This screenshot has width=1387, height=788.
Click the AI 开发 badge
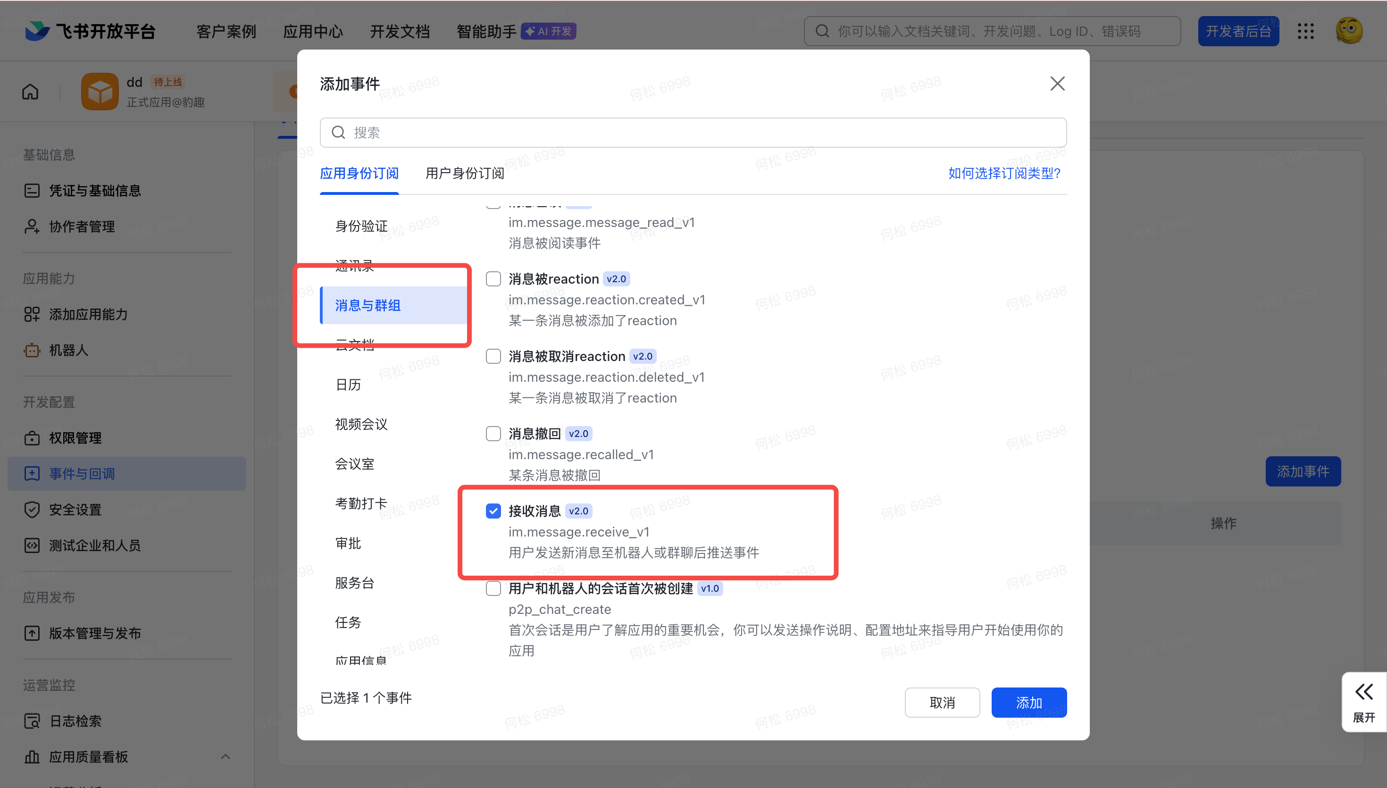coord(548,32)
